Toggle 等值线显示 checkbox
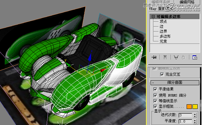The height and width of the screenshot is (125, 202). point(155,101)
